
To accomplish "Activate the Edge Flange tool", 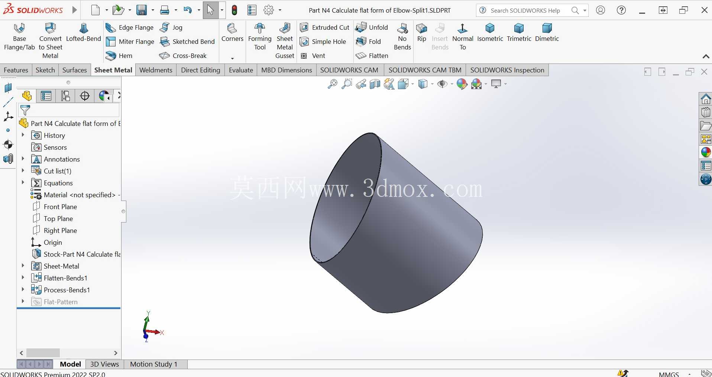I will click(129, 27).
